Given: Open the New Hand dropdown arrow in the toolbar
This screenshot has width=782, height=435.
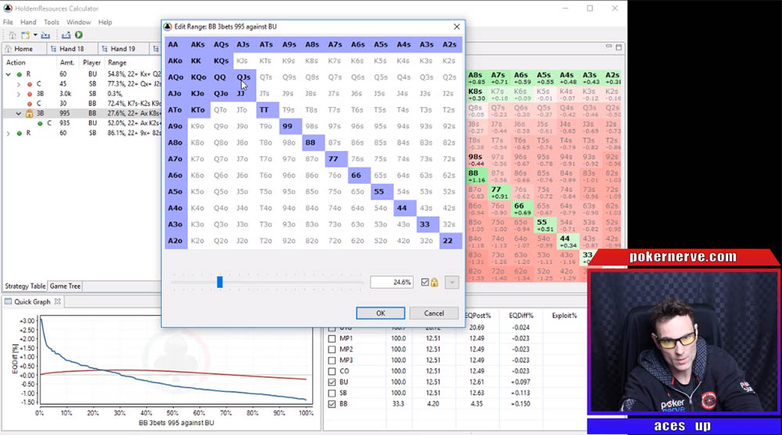Looking at the screenshot, I should click(x=35, y=35).
